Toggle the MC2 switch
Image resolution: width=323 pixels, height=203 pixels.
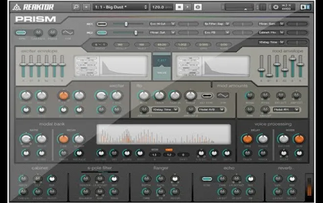pos(102,33)
